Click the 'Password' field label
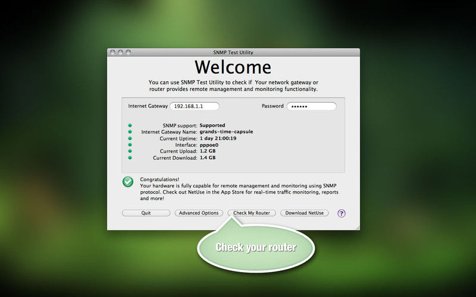The image size is (476, 297). click(x=273, y=106)
